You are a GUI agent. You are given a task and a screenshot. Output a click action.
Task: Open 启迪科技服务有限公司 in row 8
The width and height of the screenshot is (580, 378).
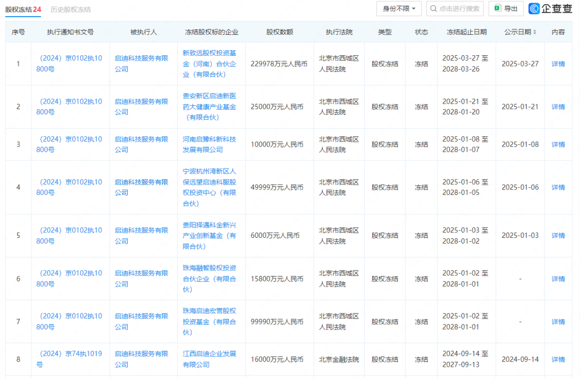click(141, 359)
